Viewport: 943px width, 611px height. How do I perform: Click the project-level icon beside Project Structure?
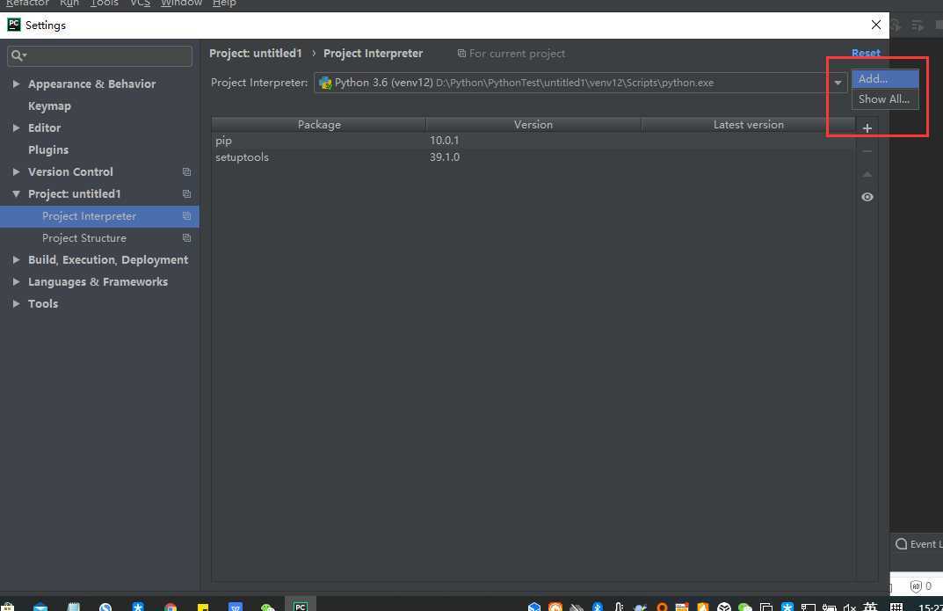186,238
